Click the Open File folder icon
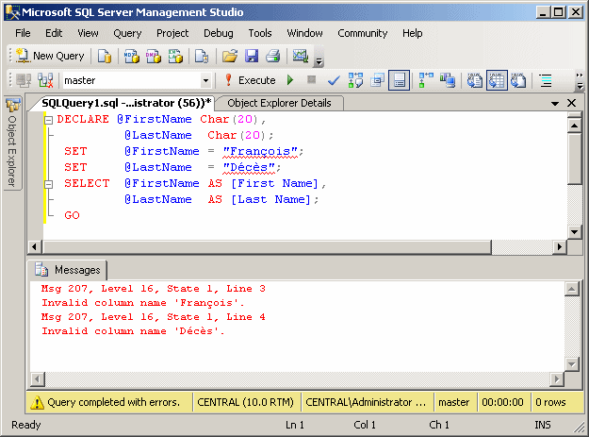The image size is (589, 437). click(230, 56)
